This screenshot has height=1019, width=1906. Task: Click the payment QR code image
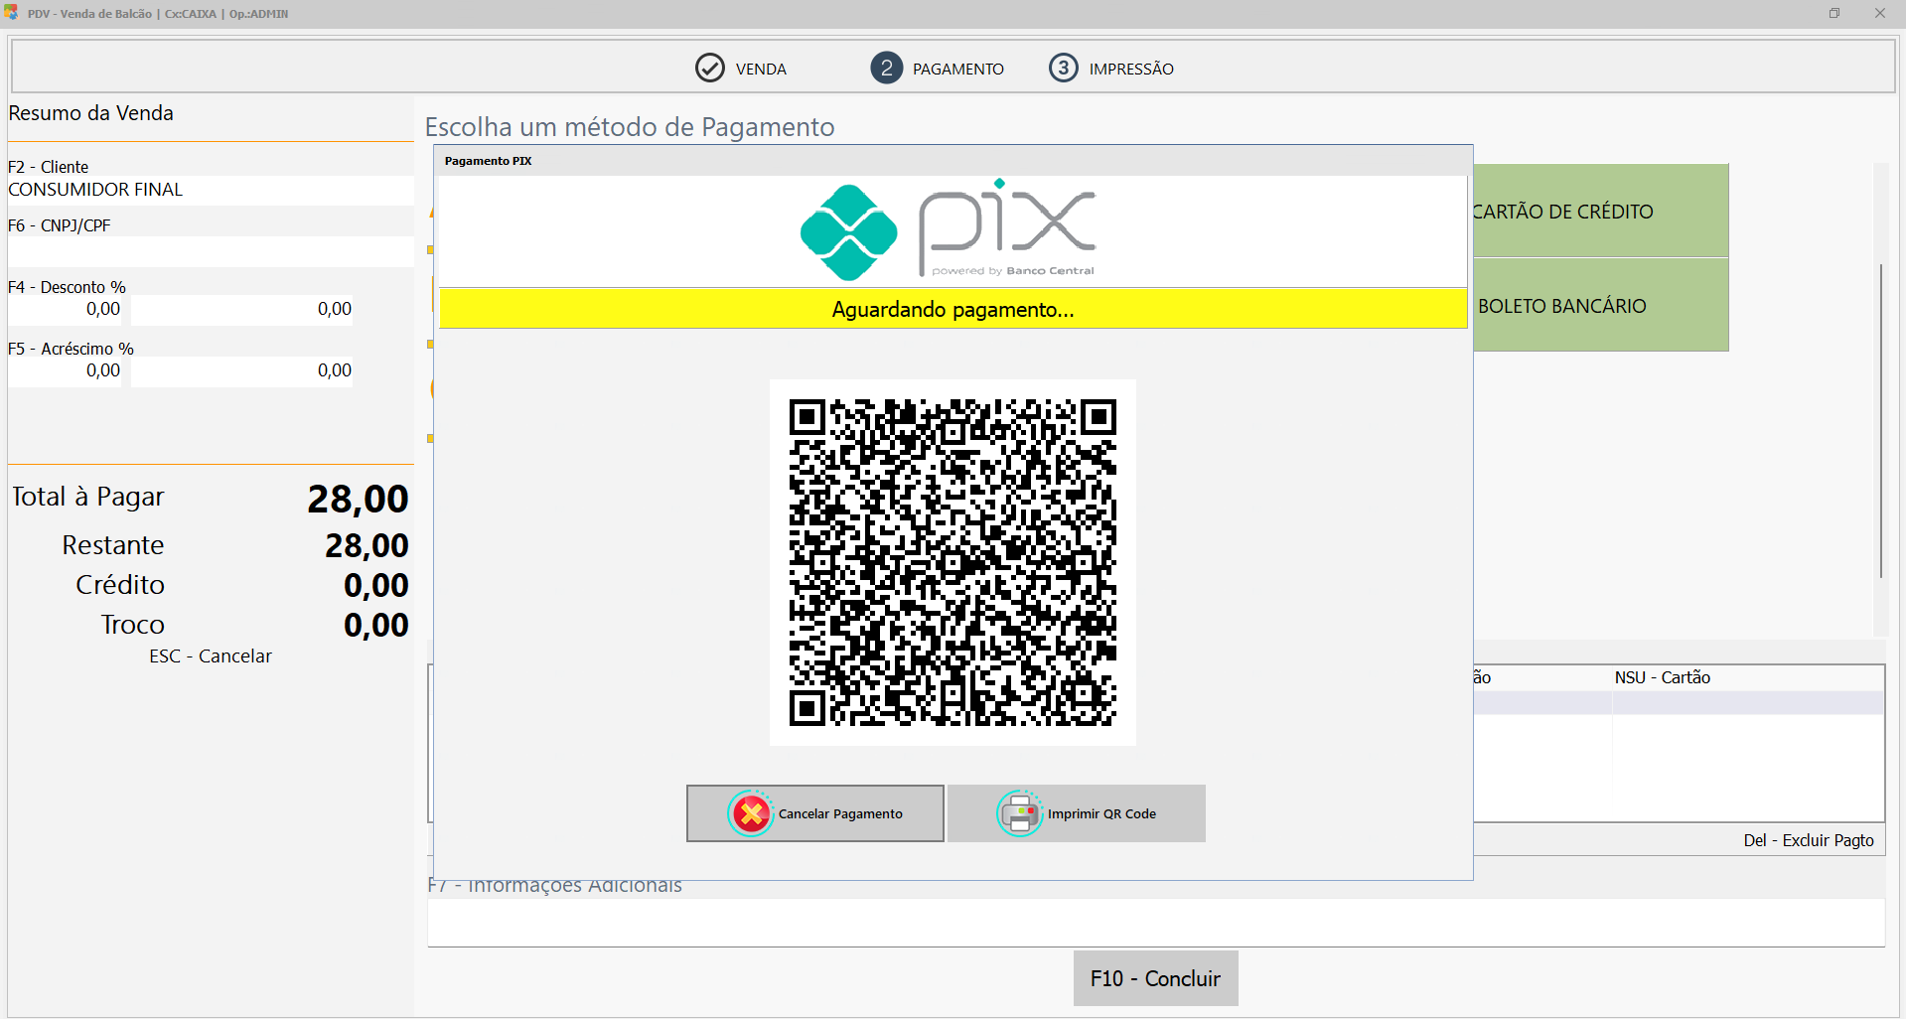click(x=953, y=562)
